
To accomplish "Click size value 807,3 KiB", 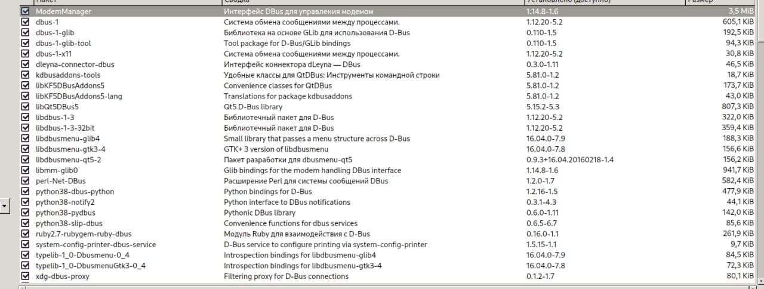I will (x=738, y=107).
